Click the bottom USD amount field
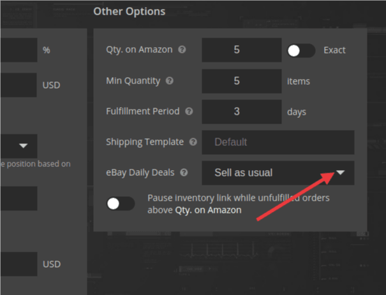This screenshot has width=386, height=295. coord(19,264)
